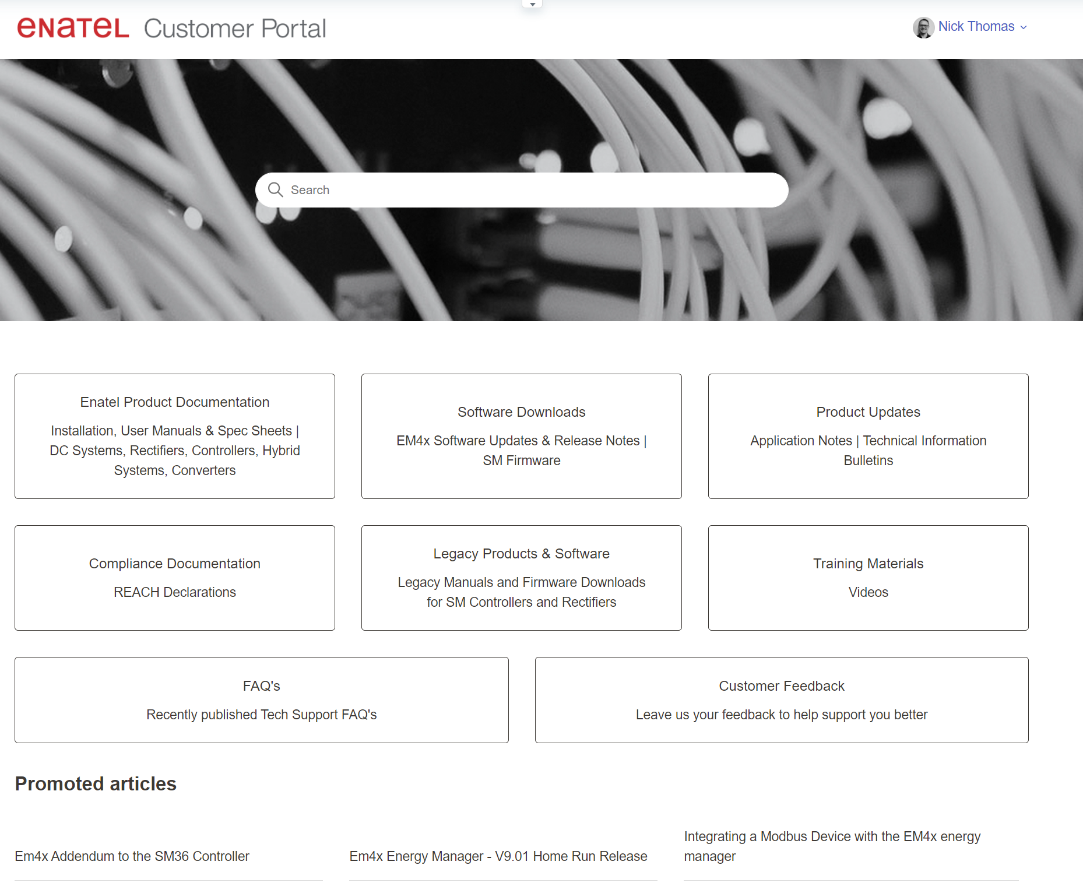This screenshot has width=1083, height=886.
Task: Click the small dropdown tab at top center
Action: pos(532,4)
